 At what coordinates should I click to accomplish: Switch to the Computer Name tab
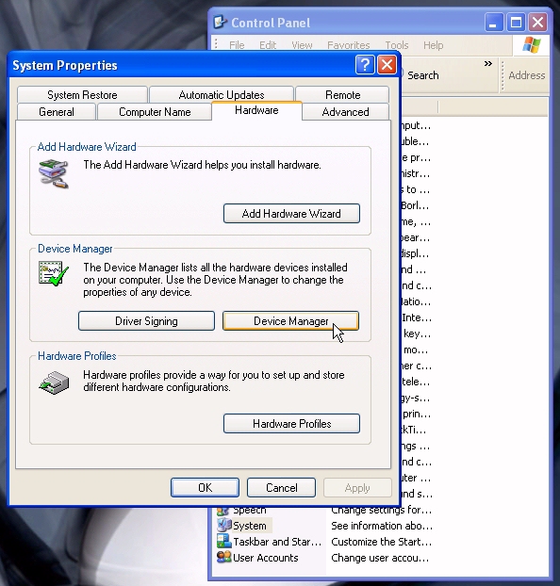tap(155, 112)
